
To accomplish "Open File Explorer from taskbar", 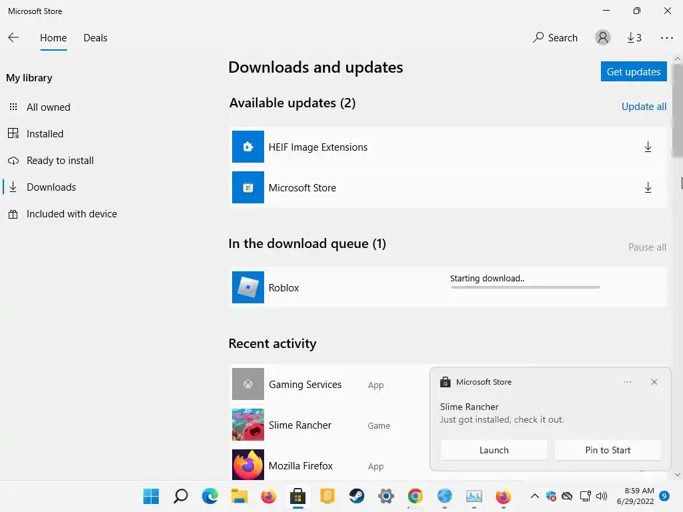I will [x=239, y=496].
